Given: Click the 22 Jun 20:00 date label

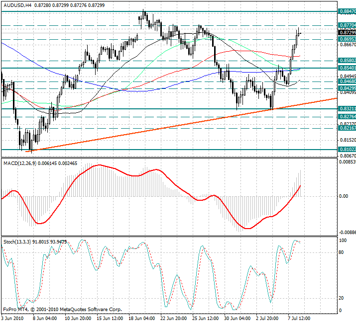Looking at the screenshot, I should click(x=174, y=319).
